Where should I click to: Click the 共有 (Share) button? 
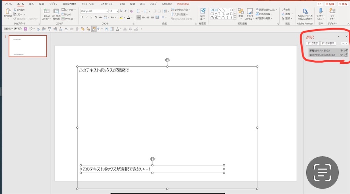[x=343, y=4]
